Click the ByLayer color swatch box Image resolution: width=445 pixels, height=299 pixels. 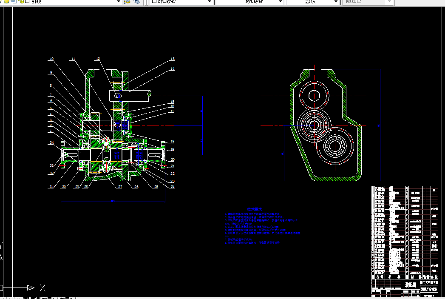(x=154, y=1)
